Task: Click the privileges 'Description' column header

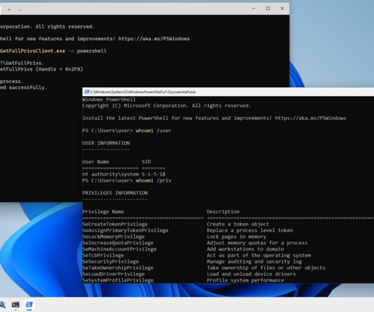Action: 223,212
